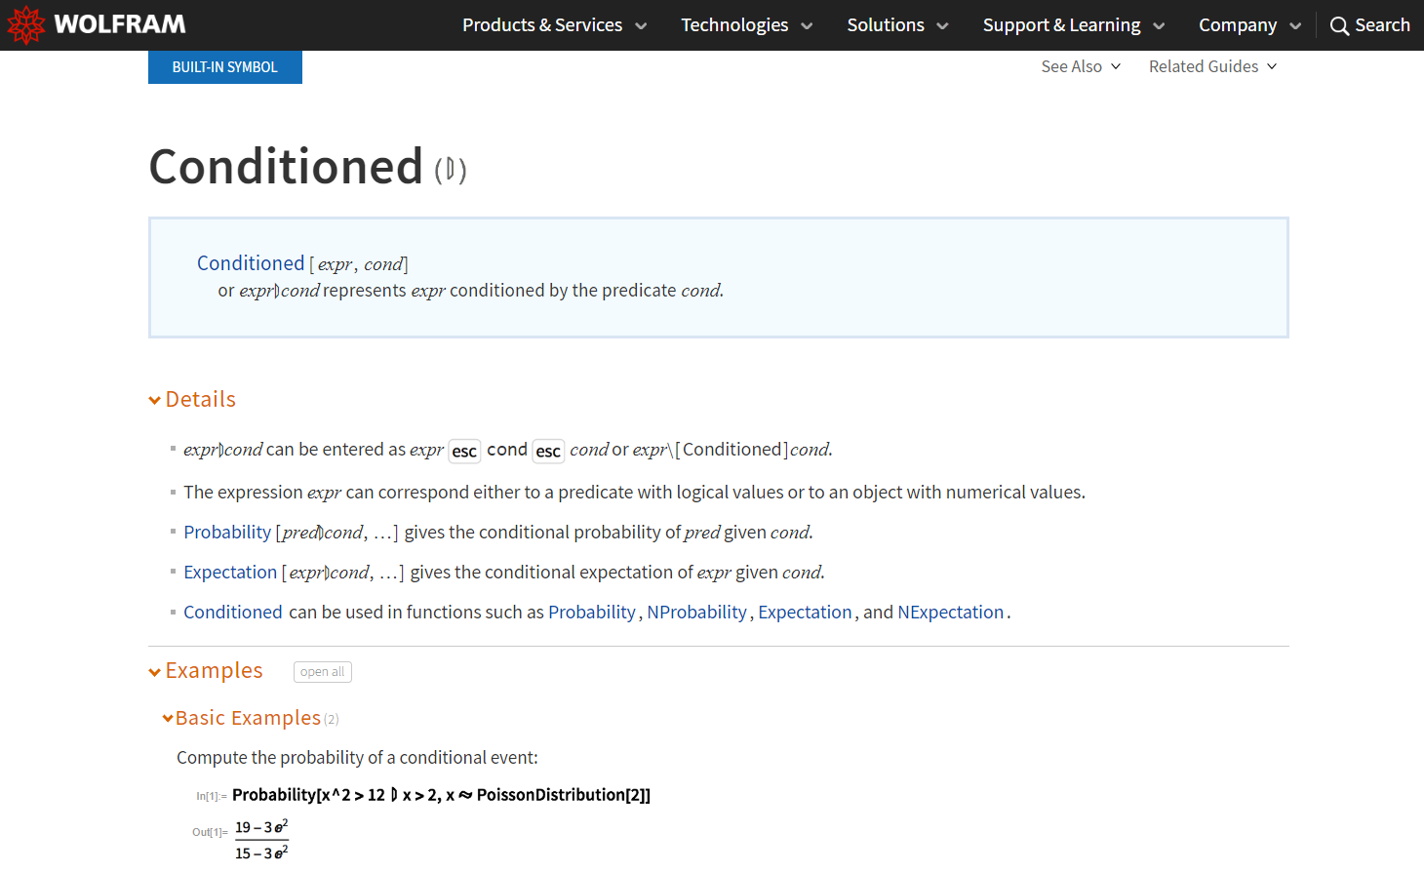Image resolution: width=1424 pixels, height=872 pixels.
Task: Click the chevron next to Company
Action: click(x=1295, y=26)
